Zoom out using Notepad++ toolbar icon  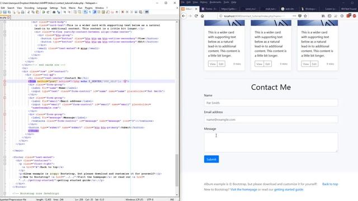tap(69, 12)
